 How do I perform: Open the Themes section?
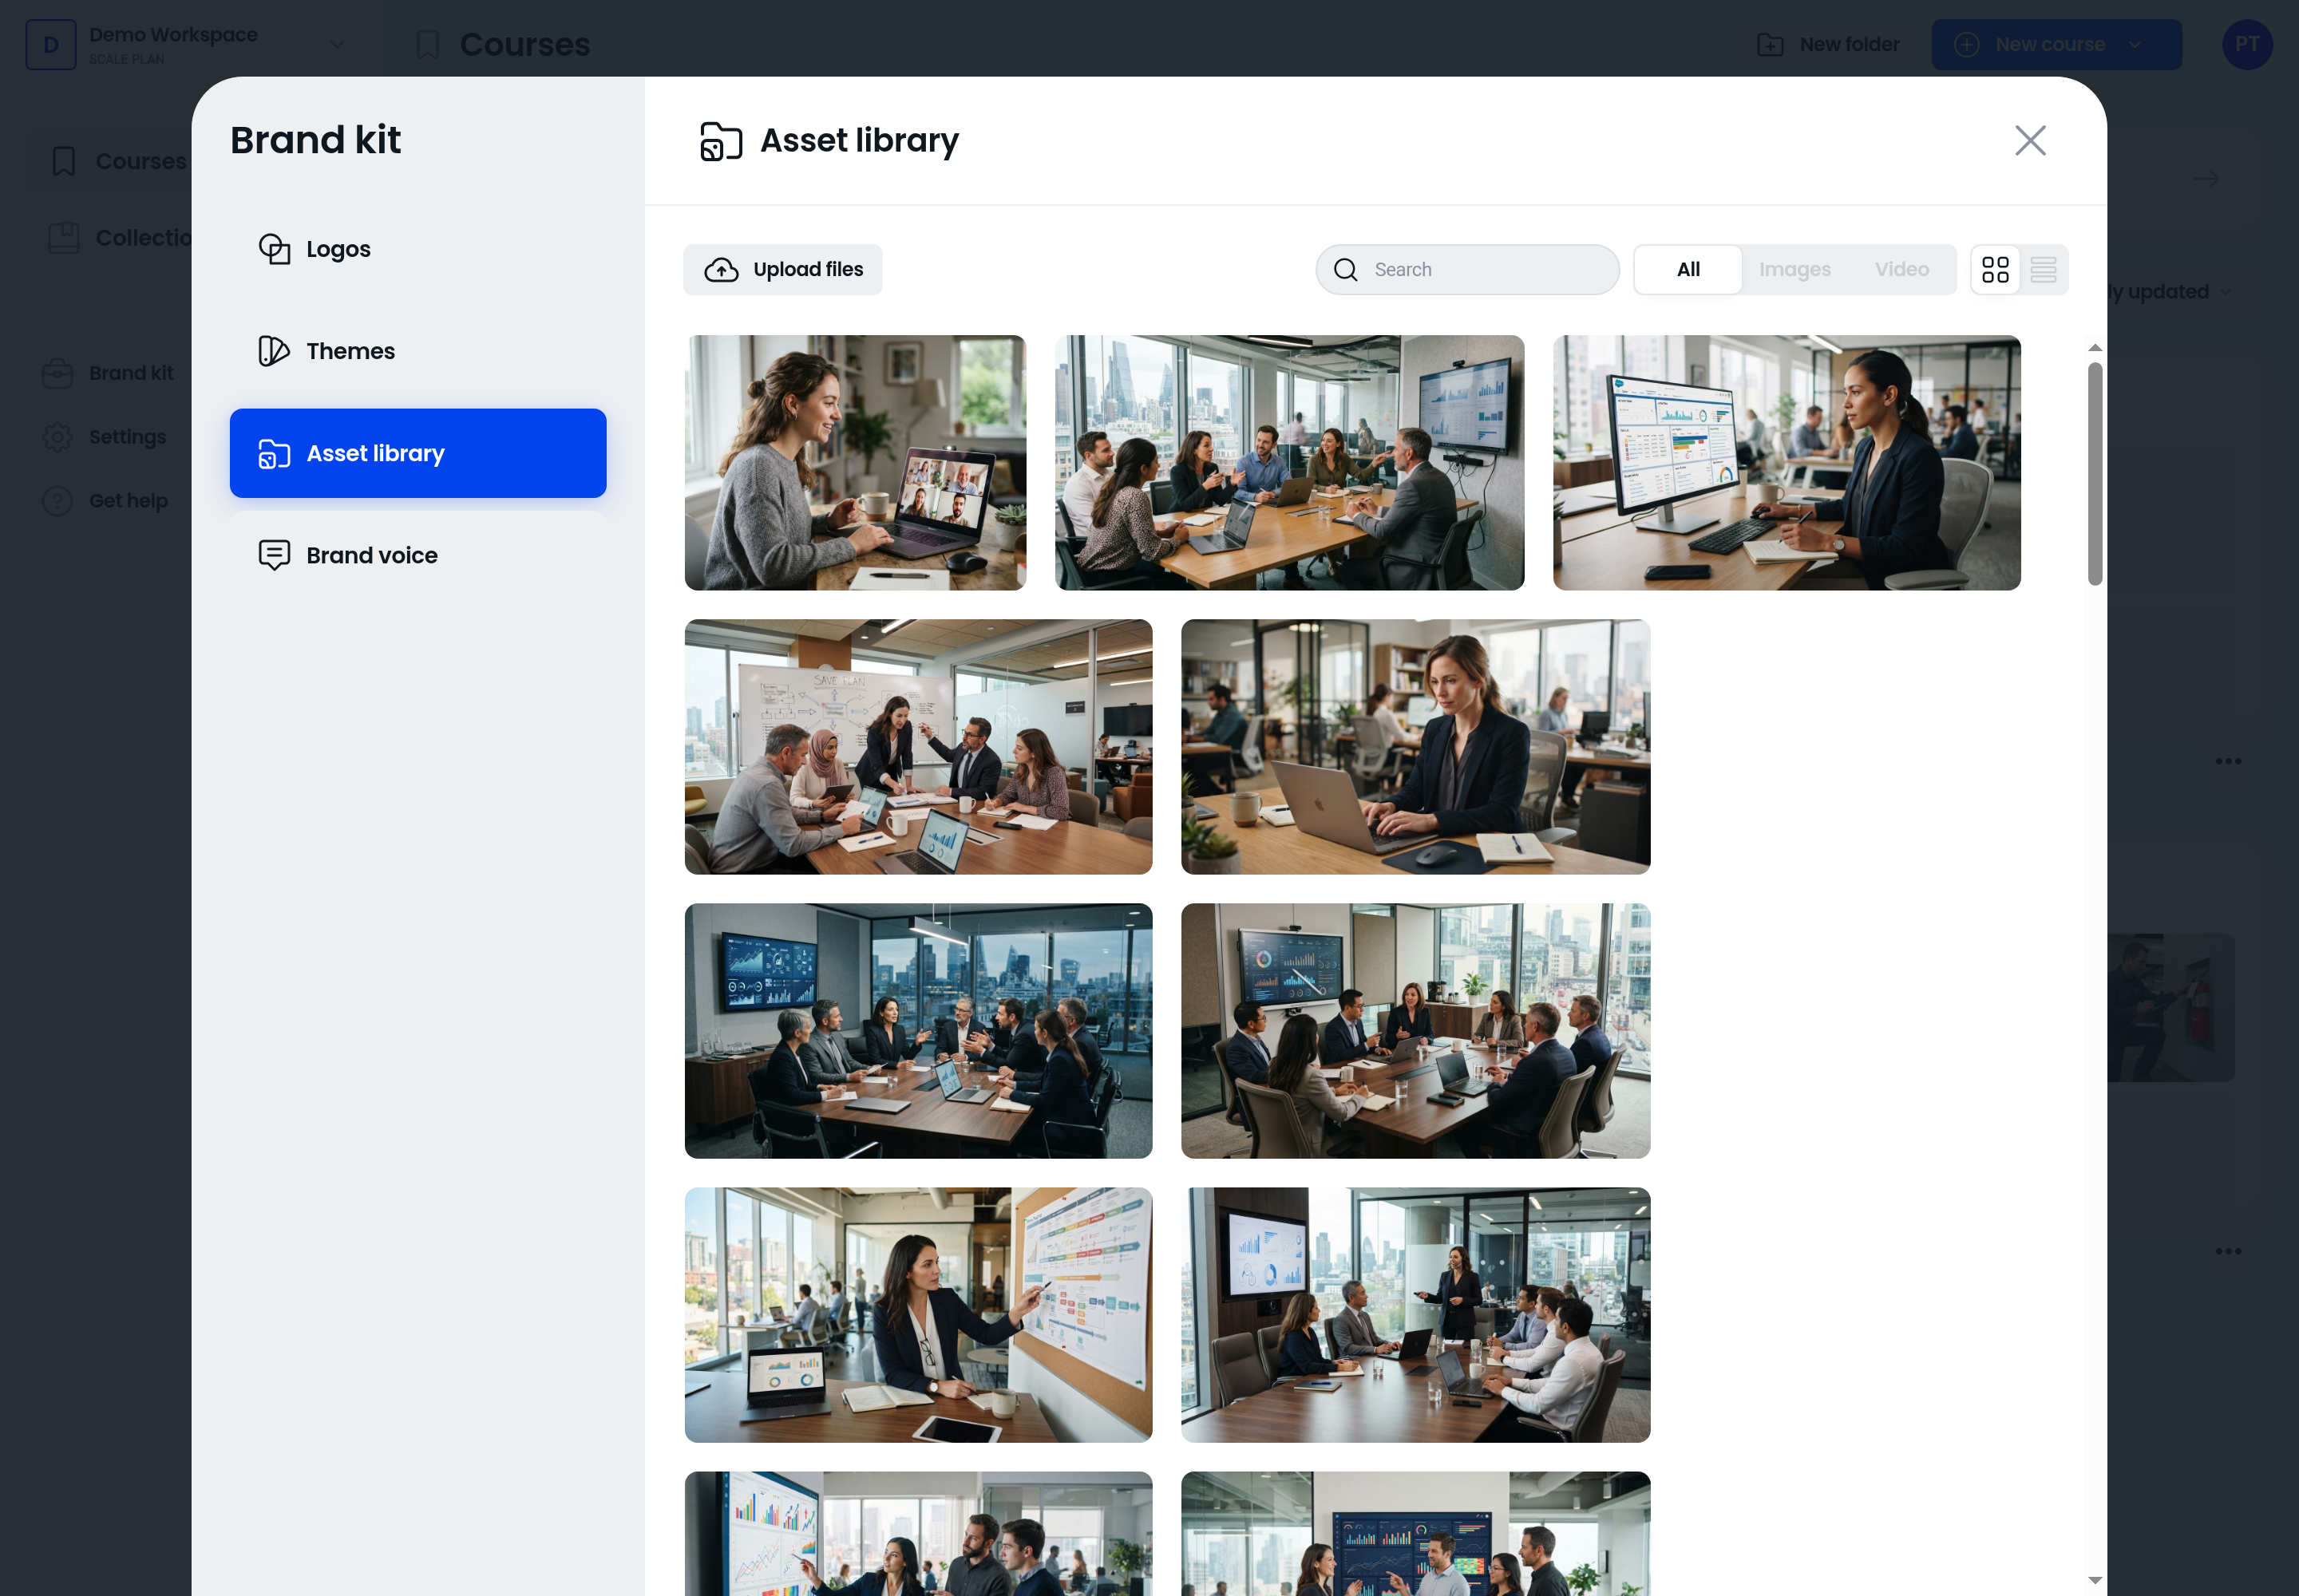pos(417,351)
